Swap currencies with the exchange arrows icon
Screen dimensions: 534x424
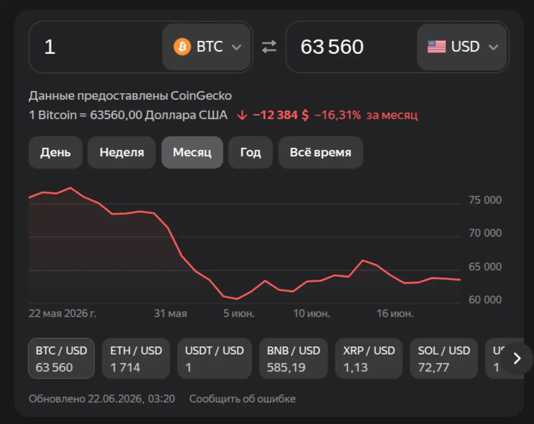click(x=269, y=47)
